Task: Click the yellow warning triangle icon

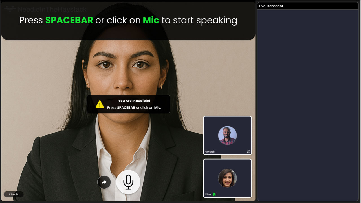Action: pos(100,104)
